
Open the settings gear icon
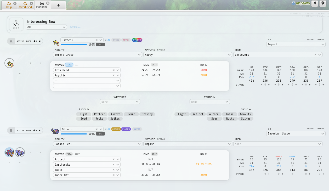coord(323,3)
